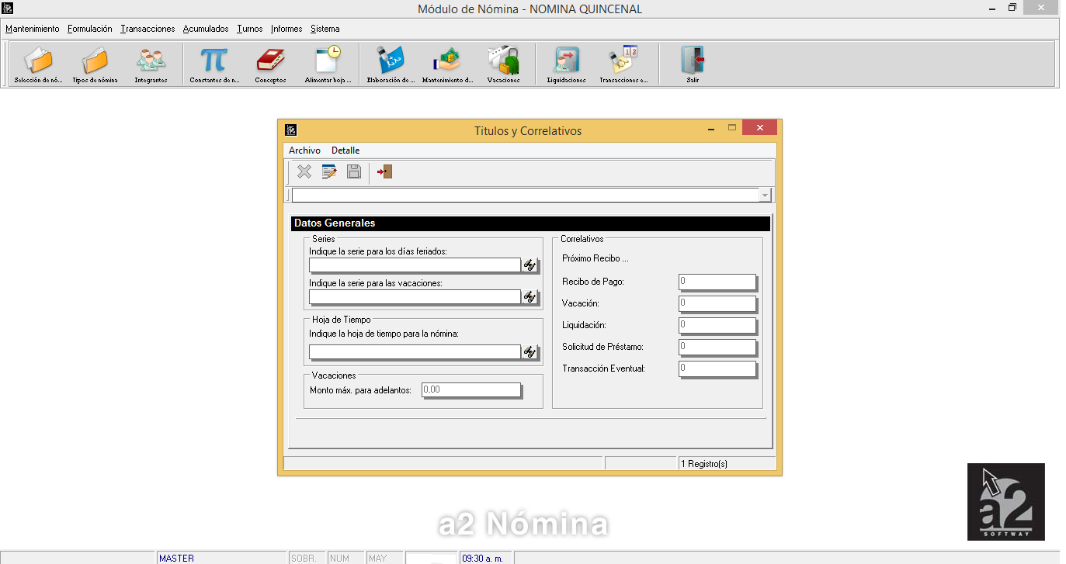1066x564 pixels.
Task: Open the Constantes pi icon
Action: [214, 64]
